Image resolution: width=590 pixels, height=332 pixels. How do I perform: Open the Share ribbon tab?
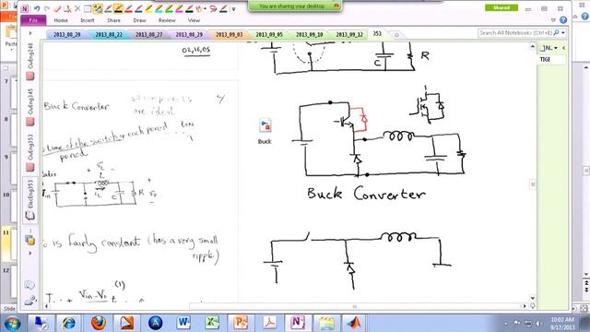113,20
